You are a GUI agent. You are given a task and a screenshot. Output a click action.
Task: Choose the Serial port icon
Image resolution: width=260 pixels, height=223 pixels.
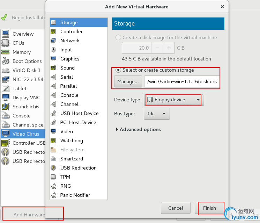point(53,77)
